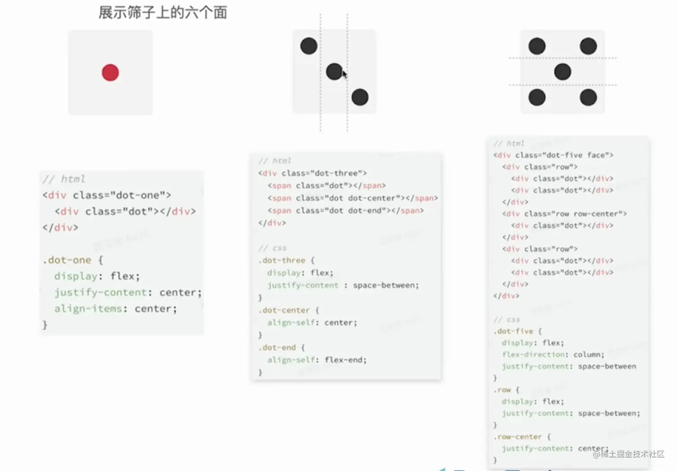Click the 稀土掘金技术社区 watermark
The image size is (677, 471).
point(629,454)
